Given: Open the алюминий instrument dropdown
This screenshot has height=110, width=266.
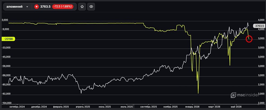Looking at the screenshot, I should point(17,7).
